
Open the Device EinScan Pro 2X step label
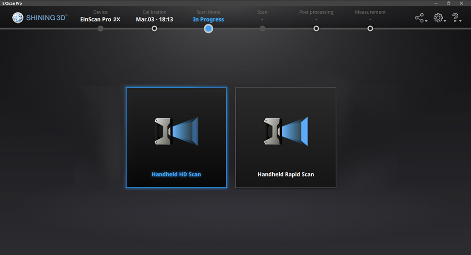click(100, 19)
